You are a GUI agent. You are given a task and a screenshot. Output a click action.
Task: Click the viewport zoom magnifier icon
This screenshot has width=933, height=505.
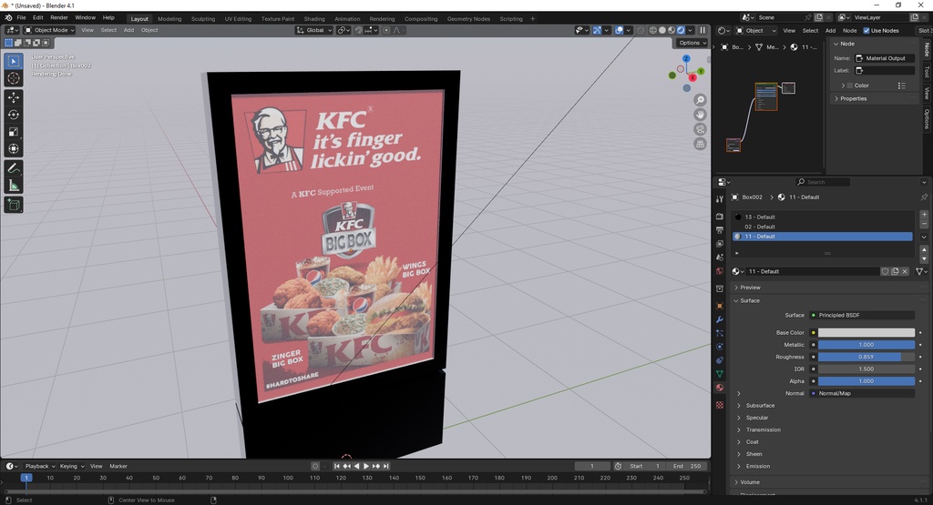(x=700, y=100)
